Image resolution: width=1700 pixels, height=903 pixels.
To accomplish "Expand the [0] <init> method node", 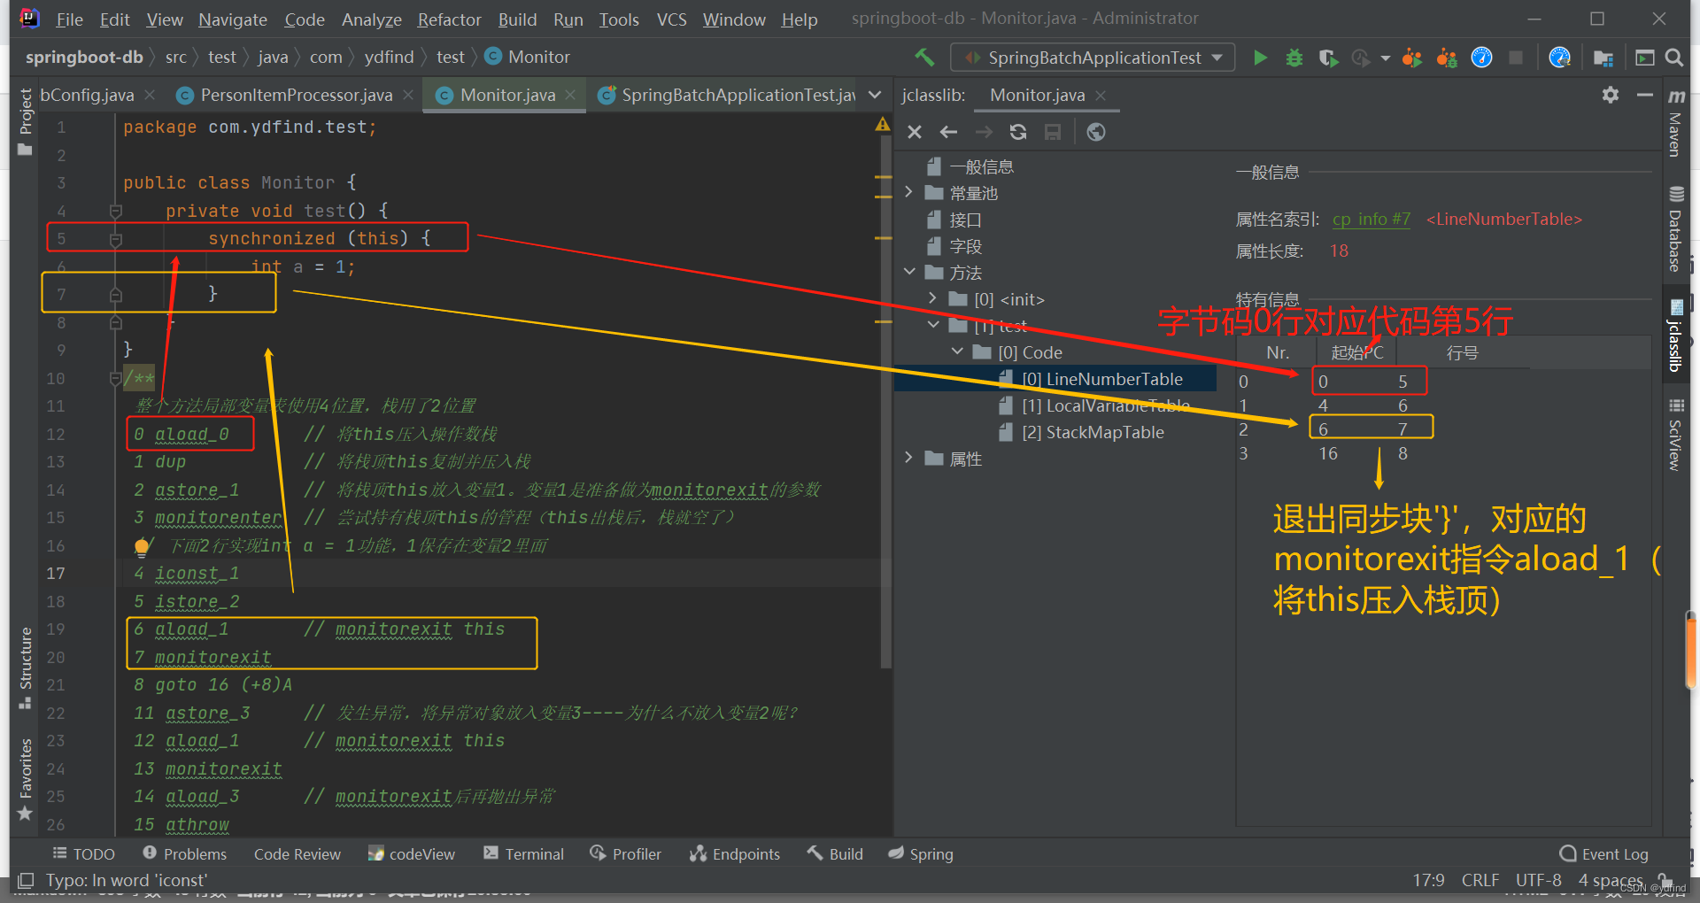I will point(932,298).
